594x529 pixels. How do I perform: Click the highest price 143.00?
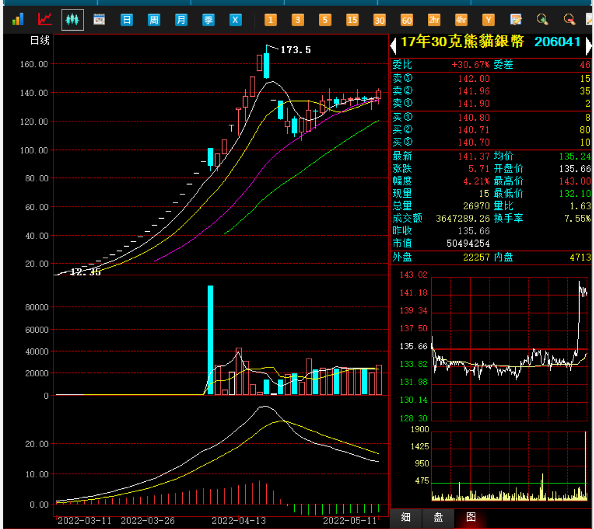pyautogui.click(x=575, y=181)
